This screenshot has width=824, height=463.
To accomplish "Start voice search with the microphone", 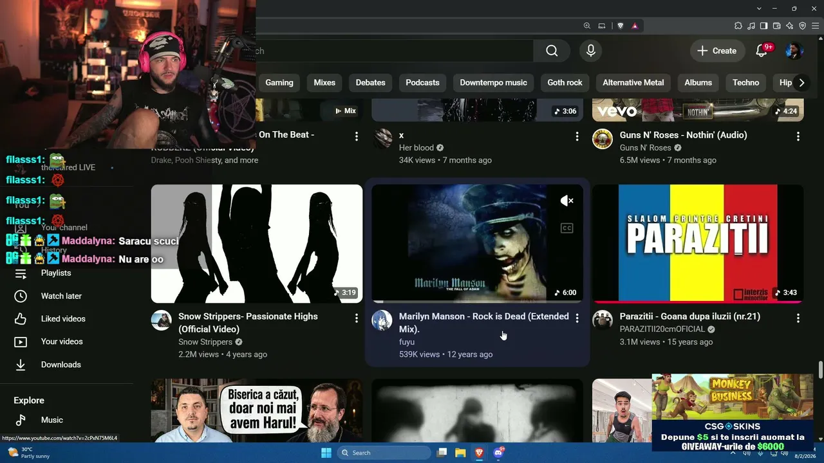I will click(590, 51).
